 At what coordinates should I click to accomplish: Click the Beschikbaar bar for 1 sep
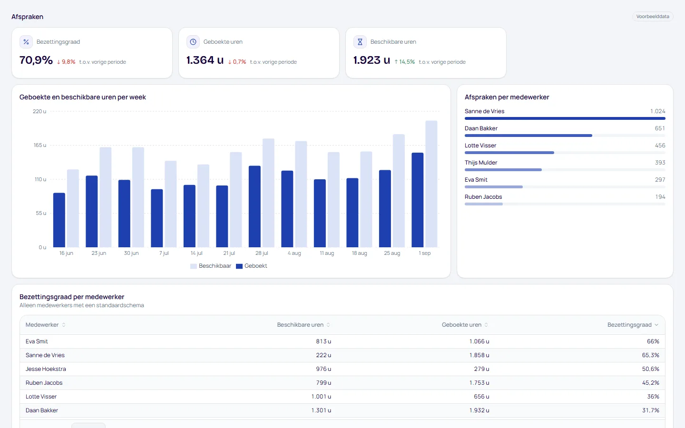[x=431, y=184]
